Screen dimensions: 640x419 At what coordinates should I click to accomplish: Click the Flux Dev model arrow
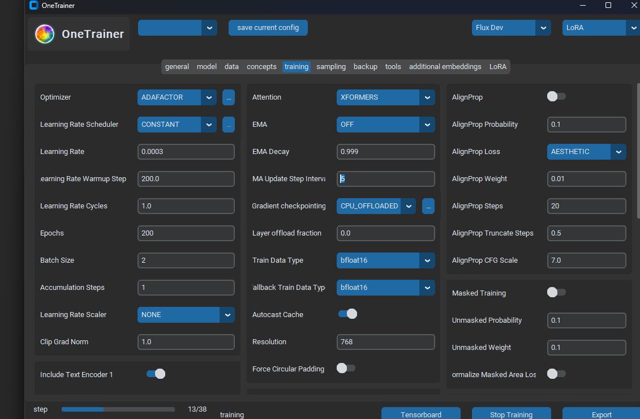click(543, 28)
